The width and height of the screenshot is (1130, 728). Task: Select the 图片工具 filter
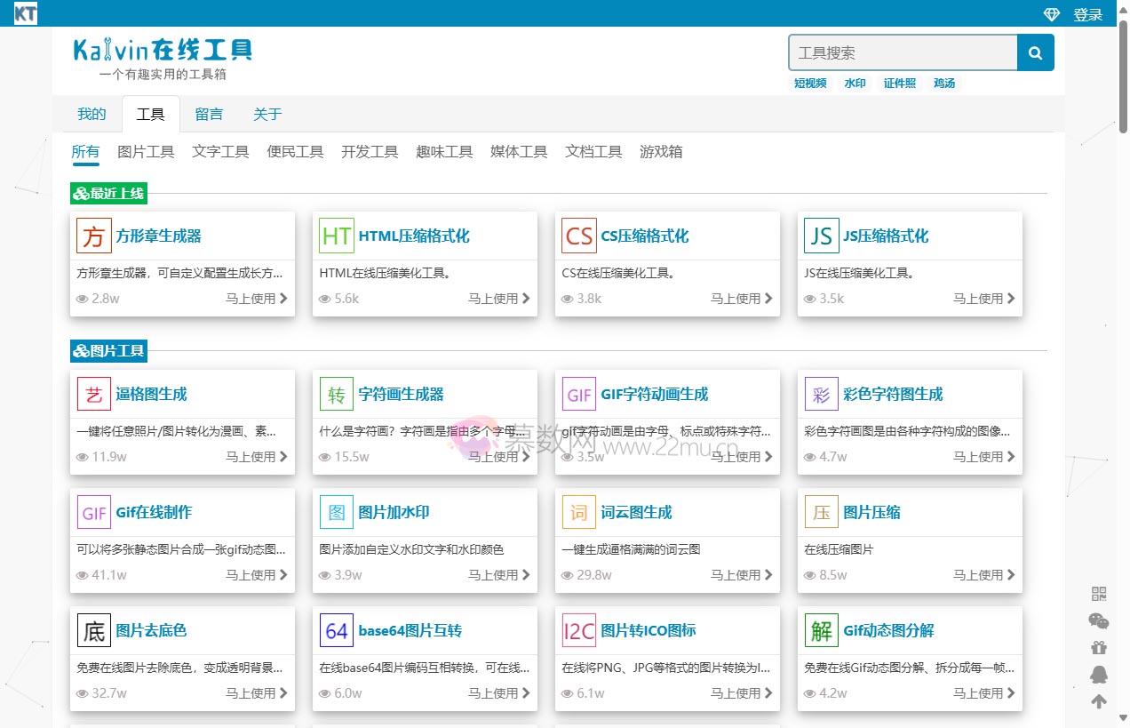pos(146,151)
